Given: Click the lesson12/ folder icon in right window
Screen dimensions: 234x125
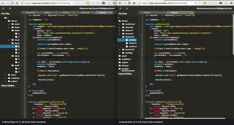Looking at the screenshot, I should (123, 49).
